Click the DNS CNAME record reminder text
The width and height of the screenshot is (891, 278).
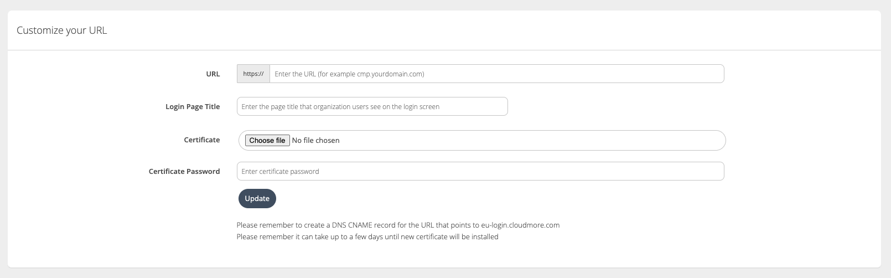[x=354, y=225]
